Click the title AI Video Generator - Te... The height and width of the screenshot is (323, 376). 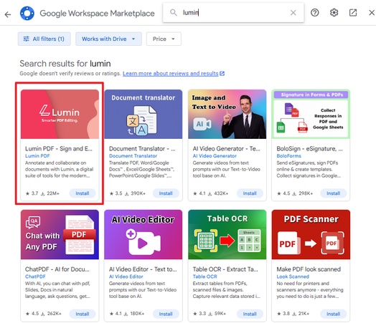[x=226, y=148]
